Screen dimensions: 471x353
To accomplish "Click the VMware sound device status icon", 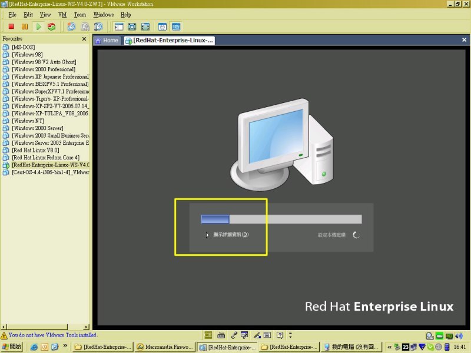I will point(459,336).
